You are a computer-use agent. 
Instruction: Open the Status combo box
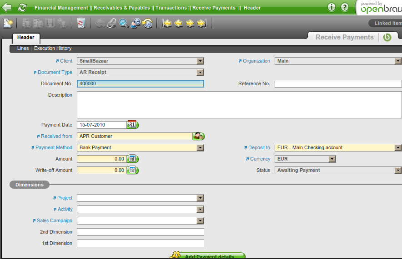[338, 170]
